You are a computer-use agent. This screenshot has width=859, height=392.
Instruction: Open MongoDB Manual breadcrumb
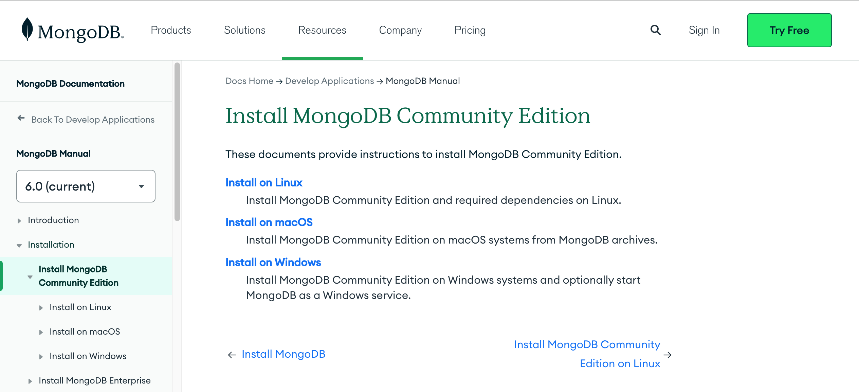coord(423,81)
